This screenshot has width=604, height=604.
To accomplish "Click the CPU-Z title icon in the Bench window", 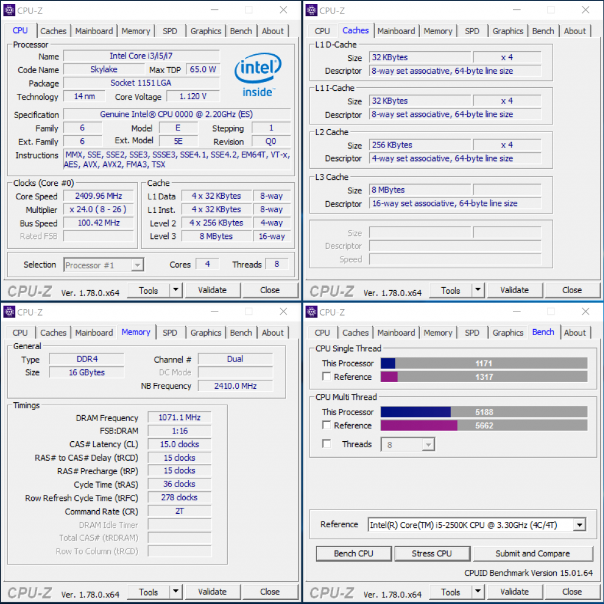I will pos(311,311).
